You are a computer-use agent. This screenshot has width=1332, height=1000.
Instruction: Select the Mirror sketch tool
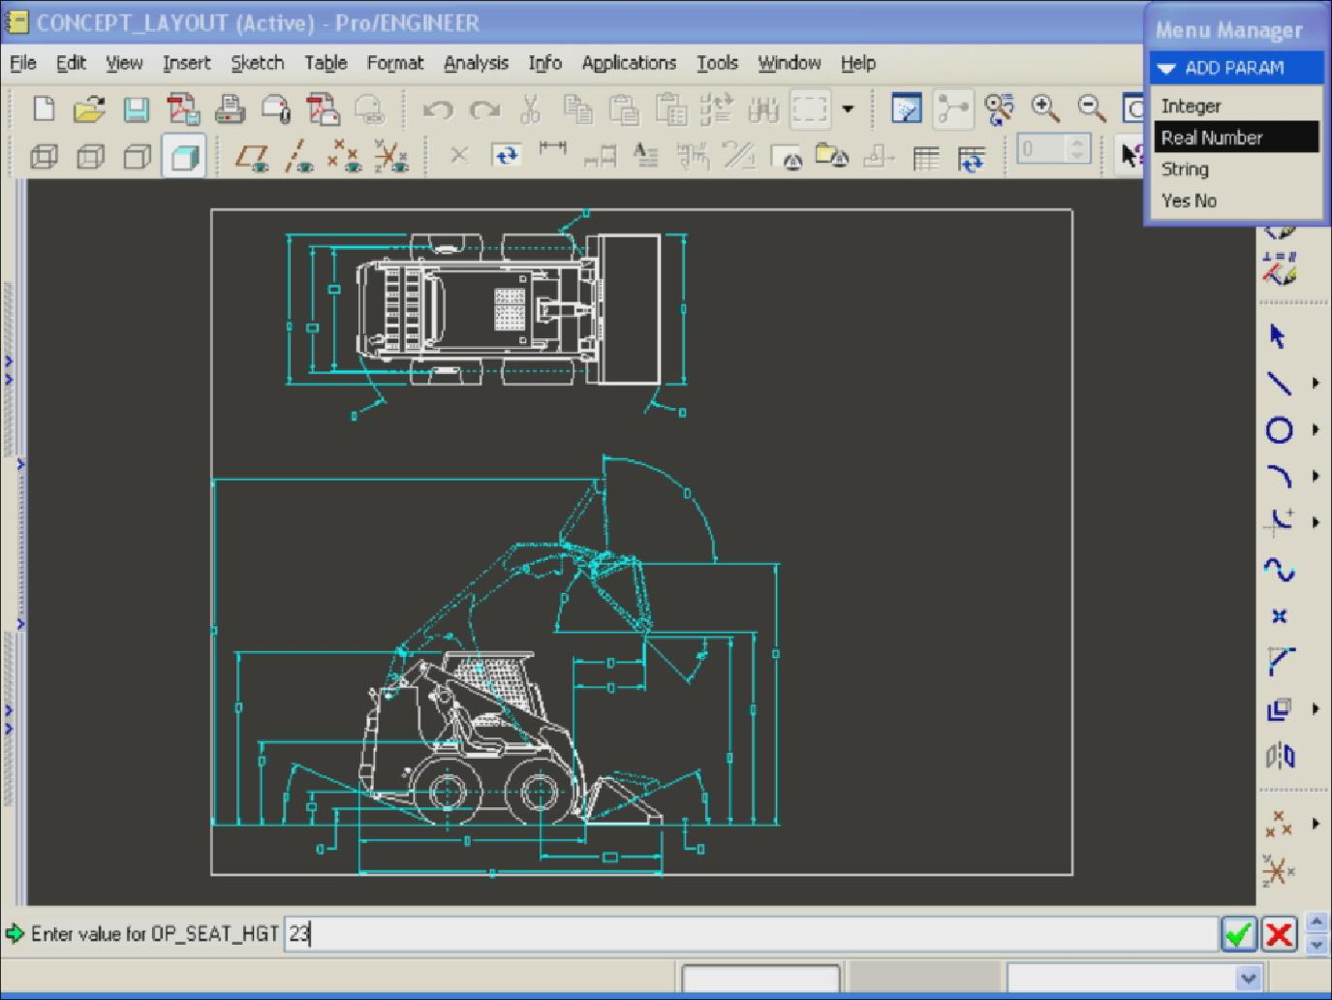coord(1280,755)
